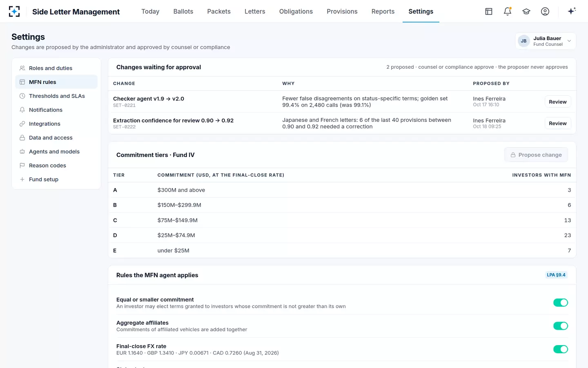Click the Side Letter Management logo icon
The height and width of the screenshot is (368, 588).
14,11
